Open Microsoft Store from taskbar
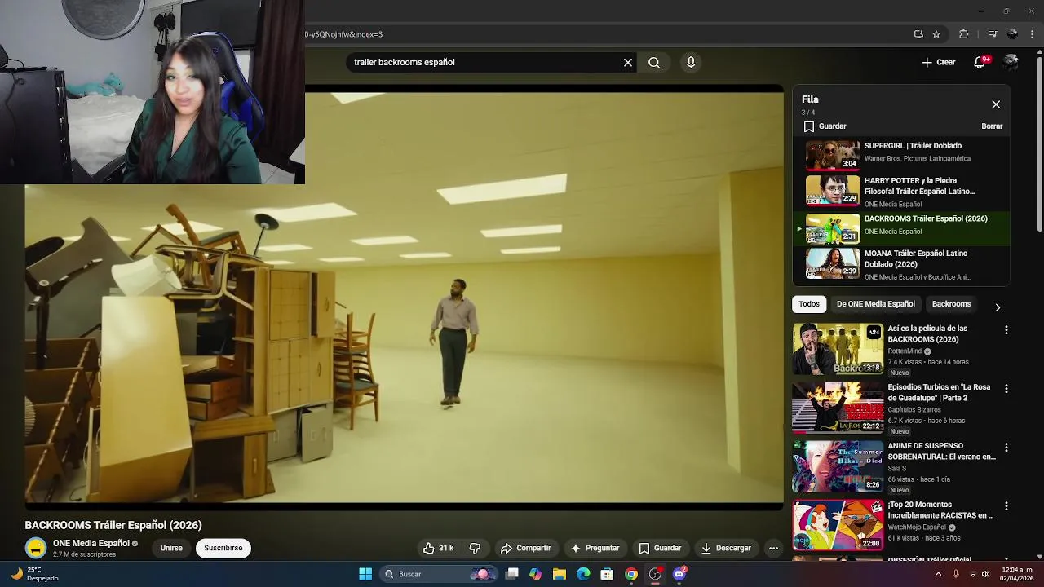Viewport: 1044px width, 587px height. pos(607,574)
